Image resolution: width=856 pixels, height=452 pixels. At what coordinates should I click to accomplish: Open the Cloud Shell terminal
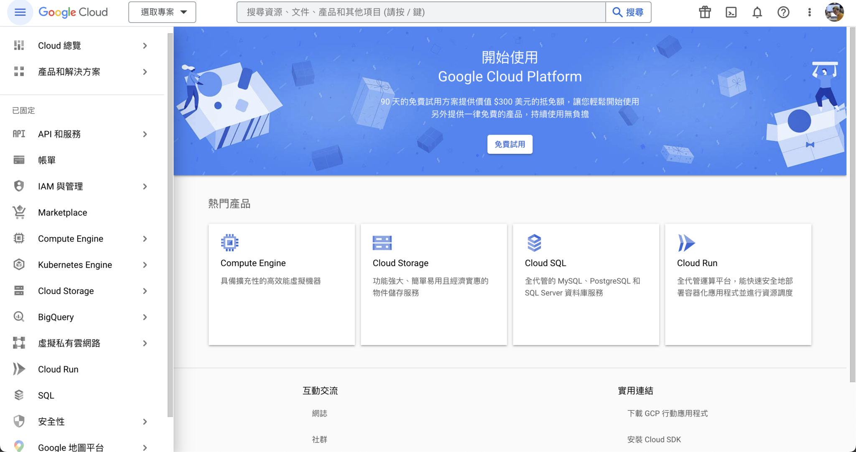731,12
